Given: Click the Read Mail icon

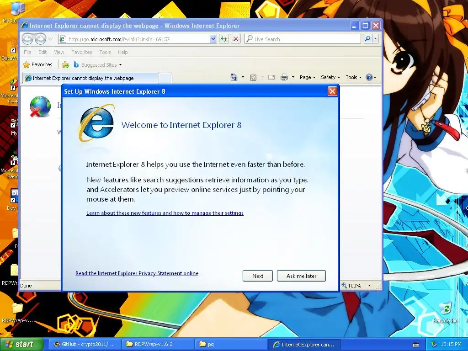Looking at the screenshot, I should coord(271,77).
